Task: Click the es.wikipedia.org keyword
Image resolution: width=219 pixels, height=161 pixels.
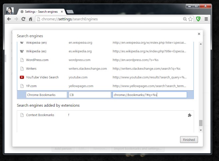Action: [80, 51]
